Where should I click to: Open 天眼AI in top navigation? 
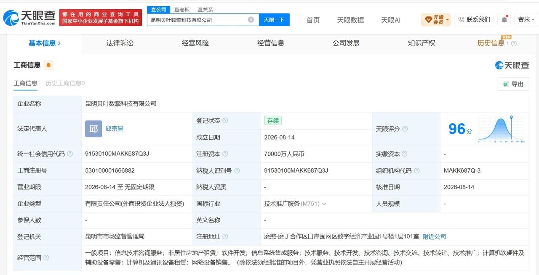(x=391, y=20)
